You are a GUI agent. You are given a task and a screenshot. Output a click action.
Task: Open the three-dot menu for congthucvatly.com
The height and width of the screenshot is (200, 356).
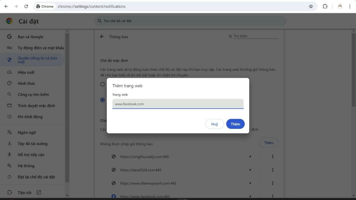click(x=273, y=156)
